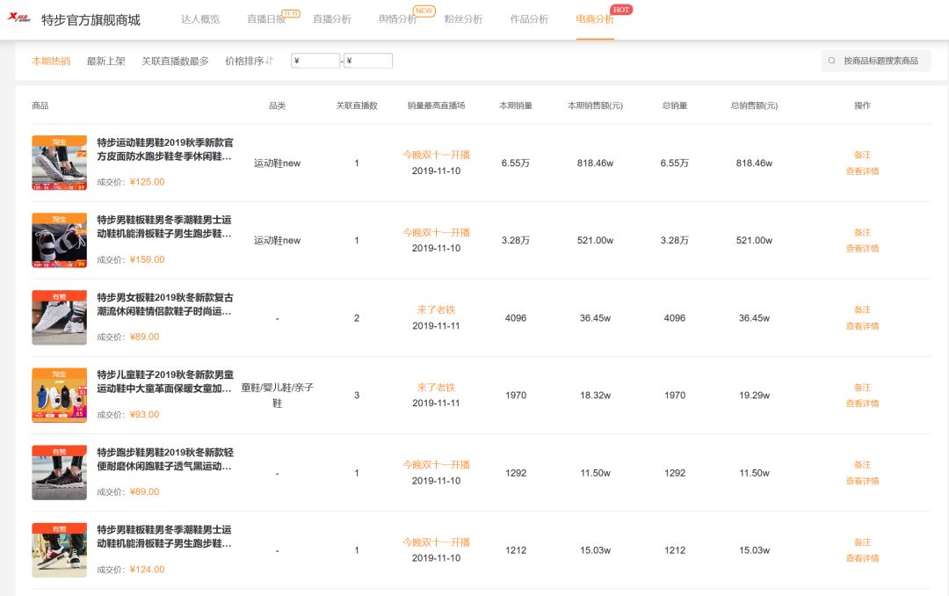Select the 最新上架 filter
The width and height of the screenshot is (949, 596).
click(105, 61)
